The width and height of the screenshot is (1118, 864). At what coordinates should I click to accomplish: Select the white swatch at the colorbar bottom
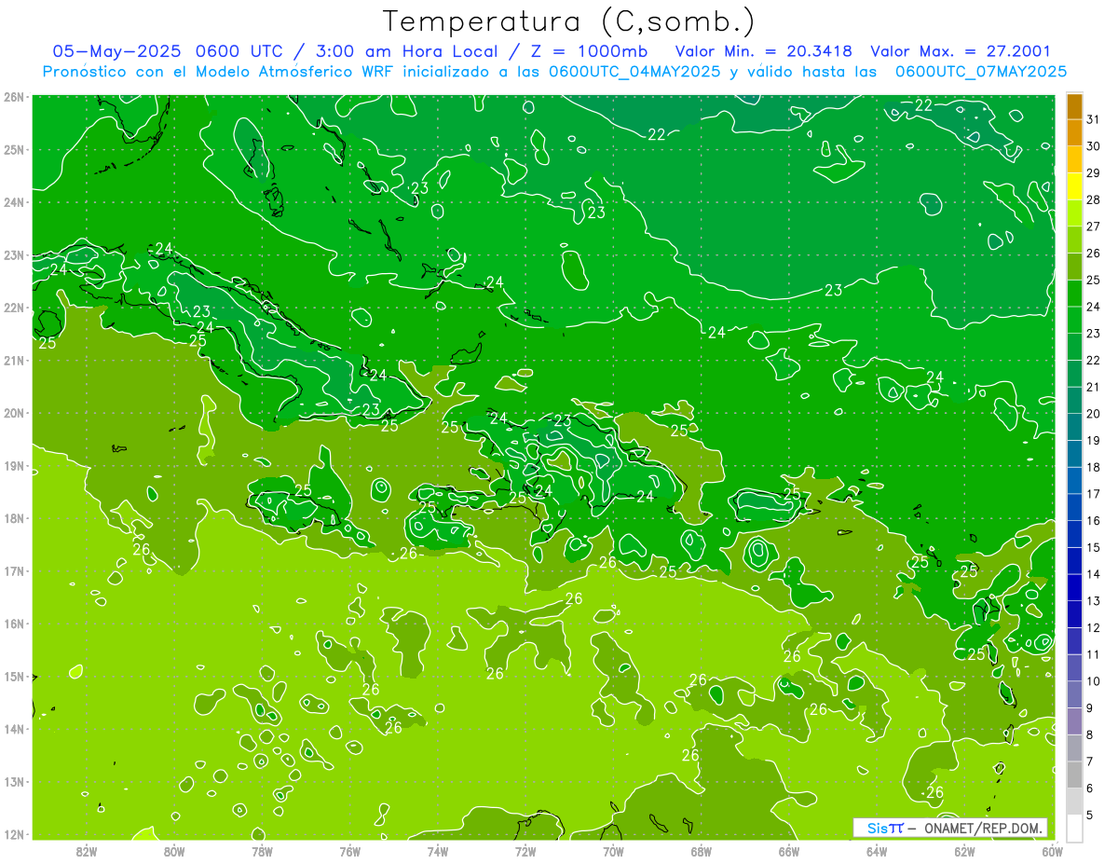pyautogui.click(x=1074, y=828)
